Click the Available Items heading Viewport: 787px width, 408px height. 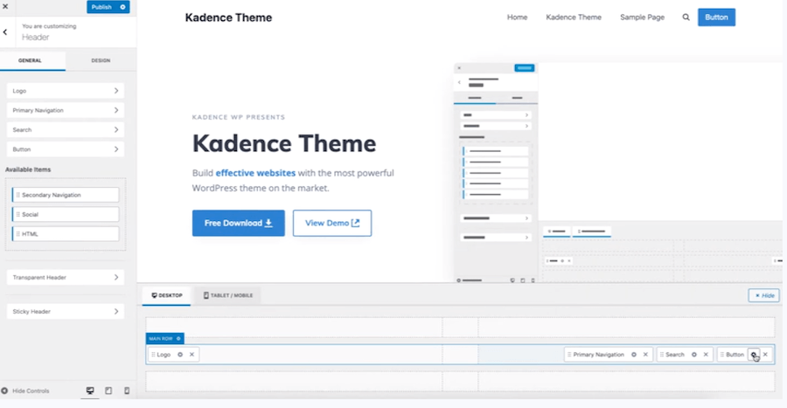(x=28, y=169)
